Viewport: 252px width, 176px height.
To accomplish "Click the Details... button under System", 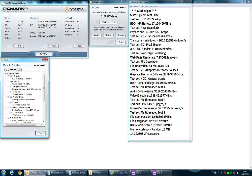I will pos(54,46).
